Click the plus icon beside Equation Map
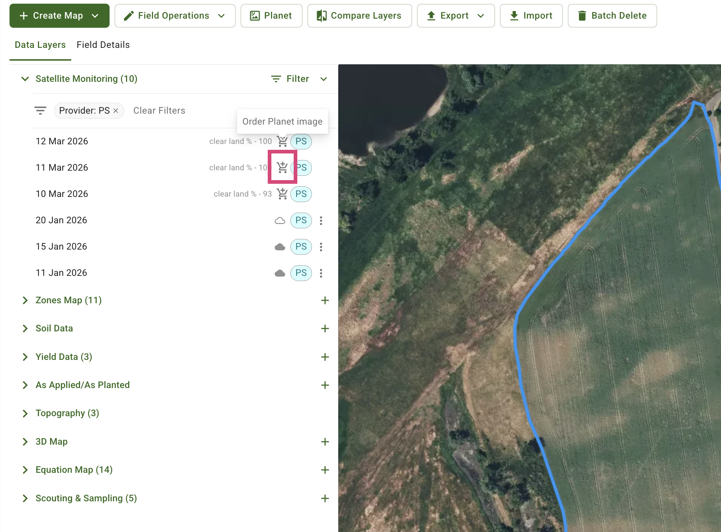This screenshot has width=721, height=532. (325, 470)
